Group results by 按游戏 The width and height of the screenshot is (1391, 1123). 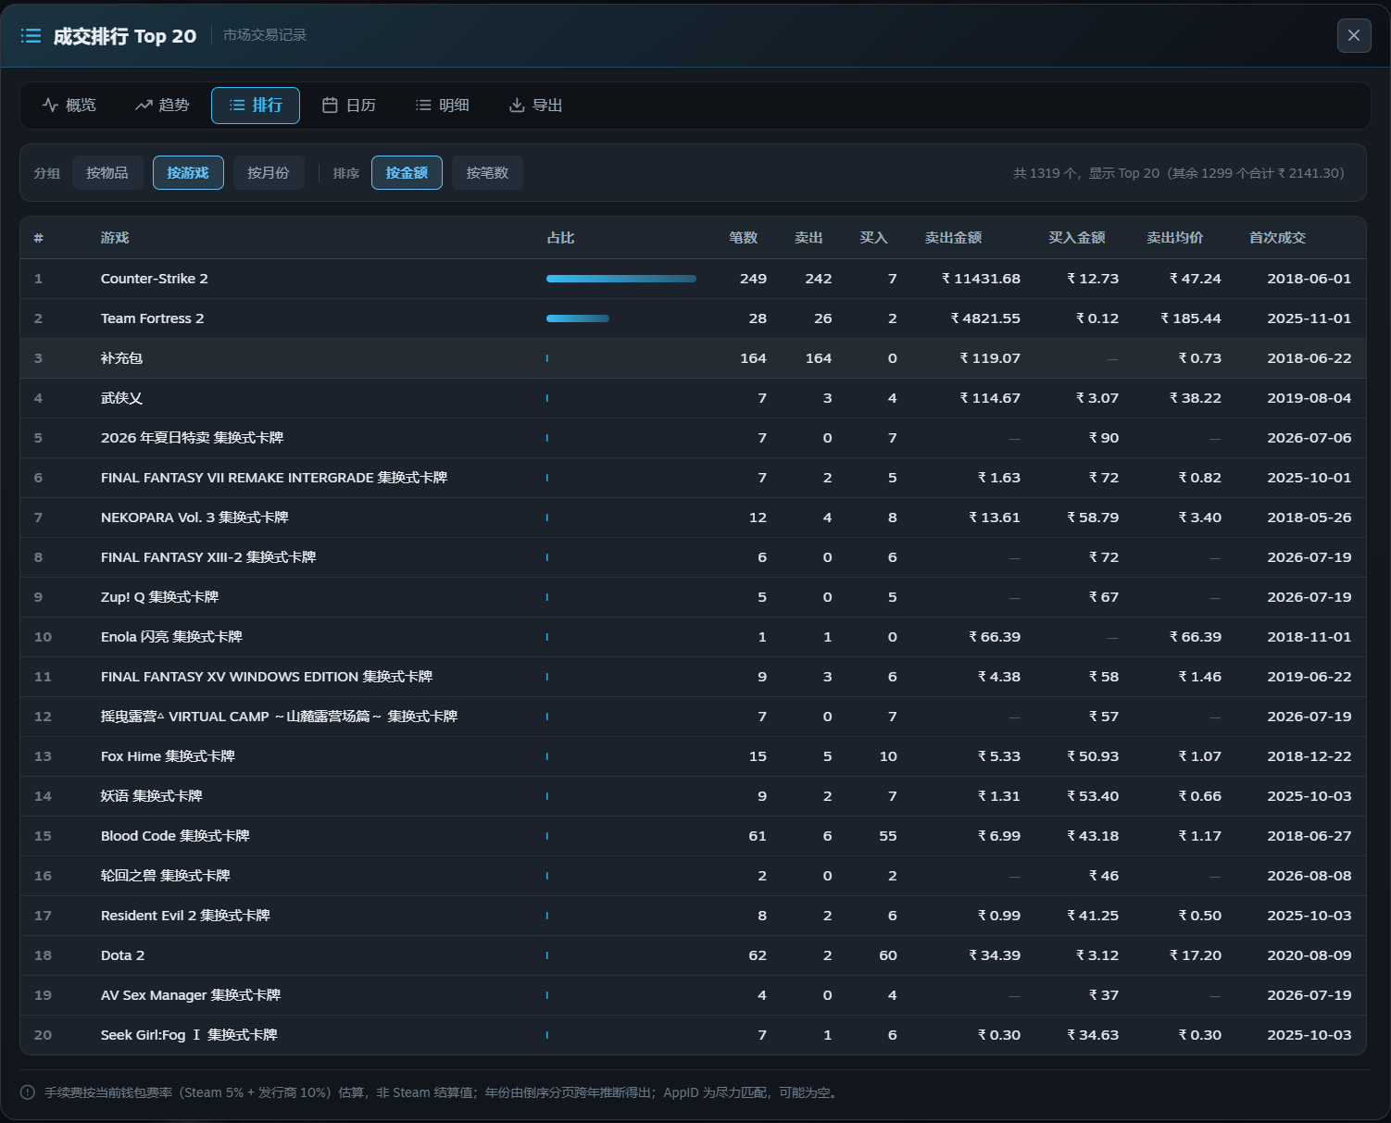[188, 173]
